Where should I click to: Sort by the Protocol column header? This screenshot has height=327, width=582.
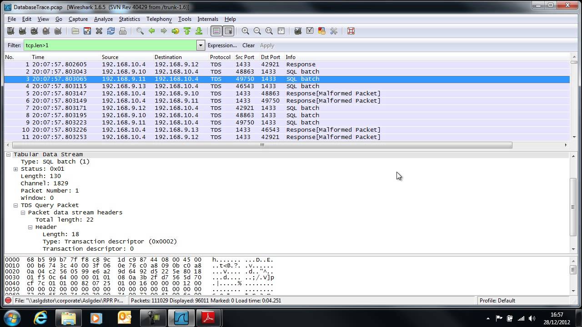tap(221, 57)
